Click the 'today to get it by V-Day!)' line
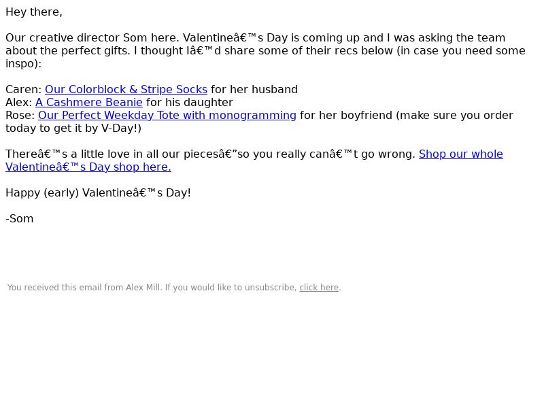Image resolution: width=544 pixels, height=408 pixels. click(x=73, y=129)
